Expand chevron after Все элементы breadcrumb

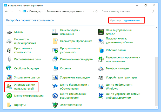tap(84, 11)
